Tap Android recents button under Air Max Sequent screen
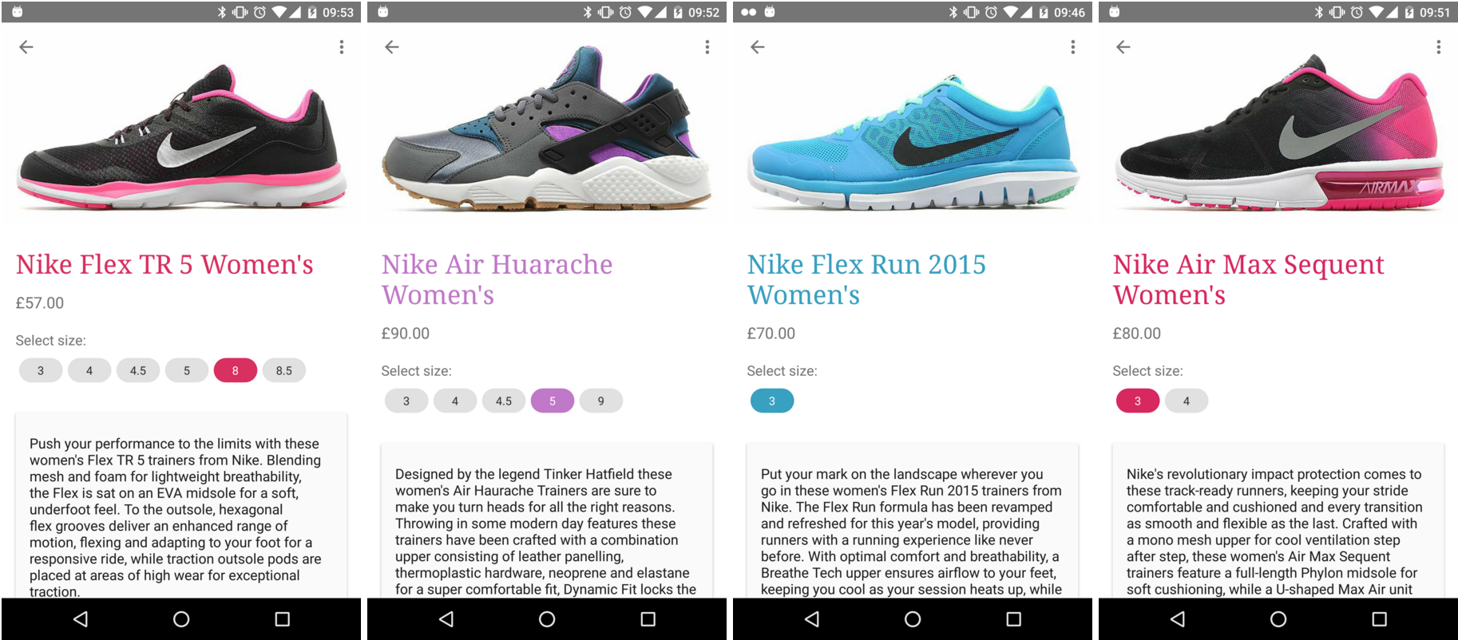Viewport: 1458px width, 640px height. pos(1379,619)
